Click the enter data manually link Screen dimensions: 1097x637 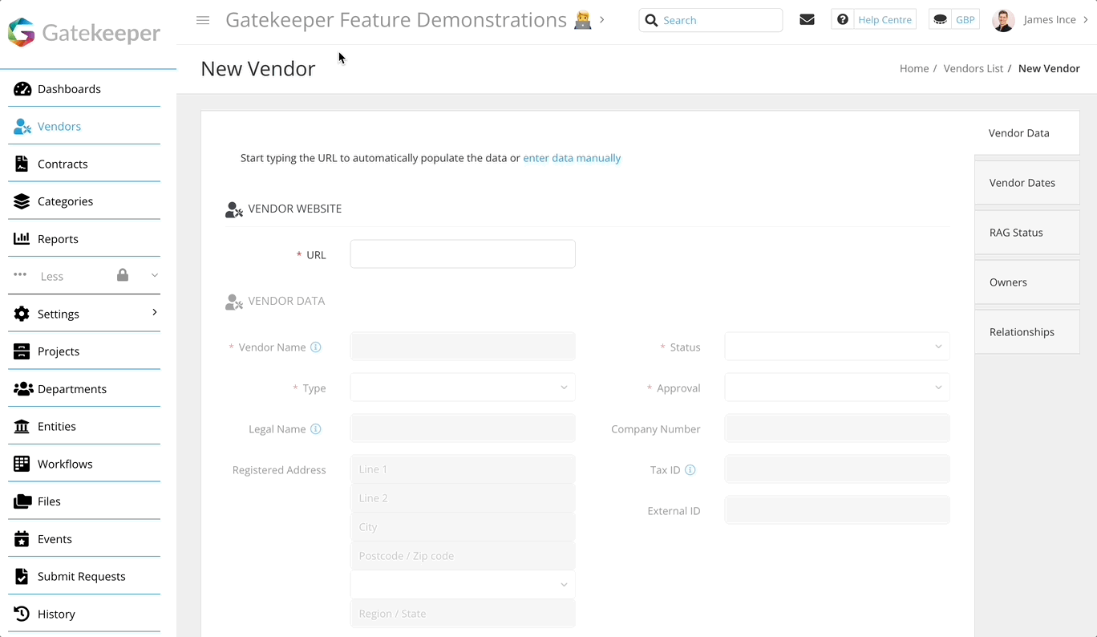(572, 158)
